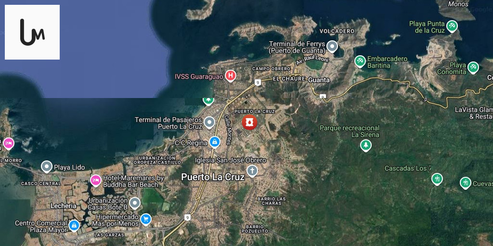Open the IVSS Guaraguao hospital marker
Image resolution: width=493 pixels, height=246 pixels.
231,76
